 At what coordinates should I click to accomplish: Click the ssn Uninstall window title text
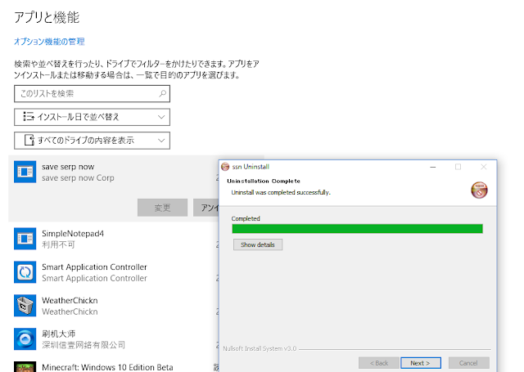[x=251, y=167]
